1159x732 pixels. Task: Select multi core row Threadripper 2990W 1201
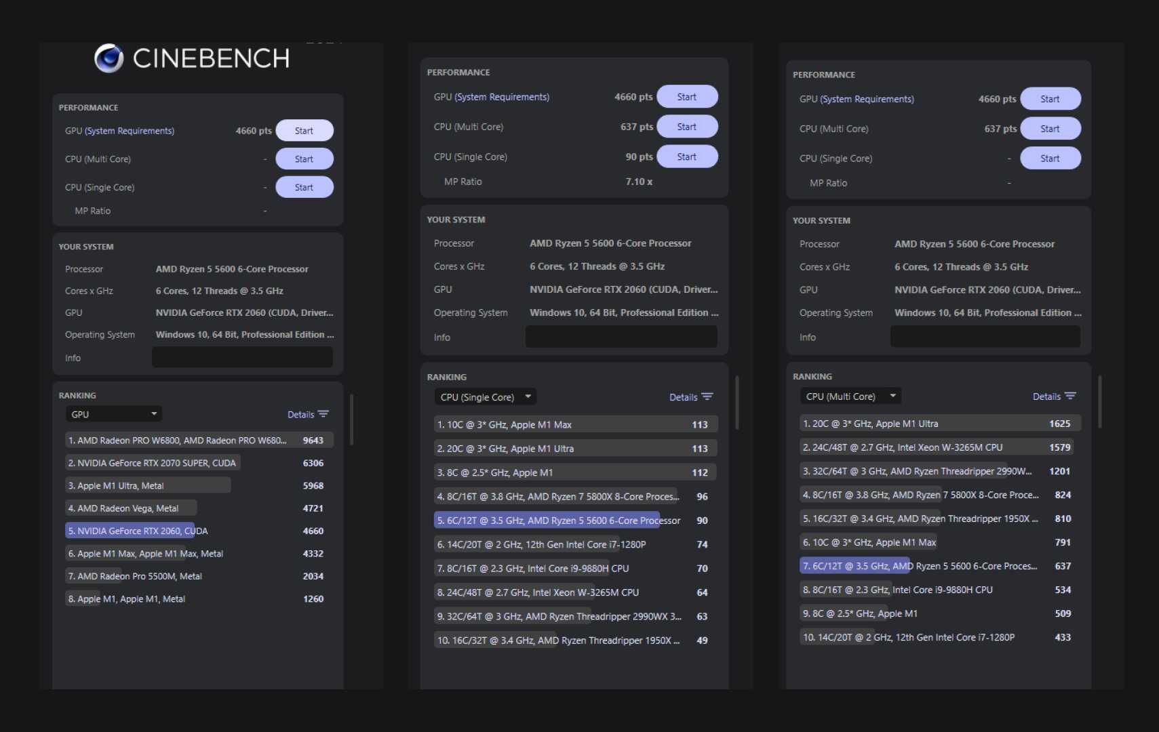click(940, 471)
